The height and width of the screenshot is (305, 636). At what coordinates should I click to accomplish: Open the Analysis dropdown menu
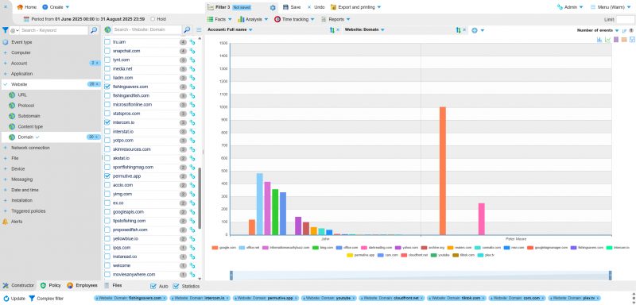click(x=253, y=19)
